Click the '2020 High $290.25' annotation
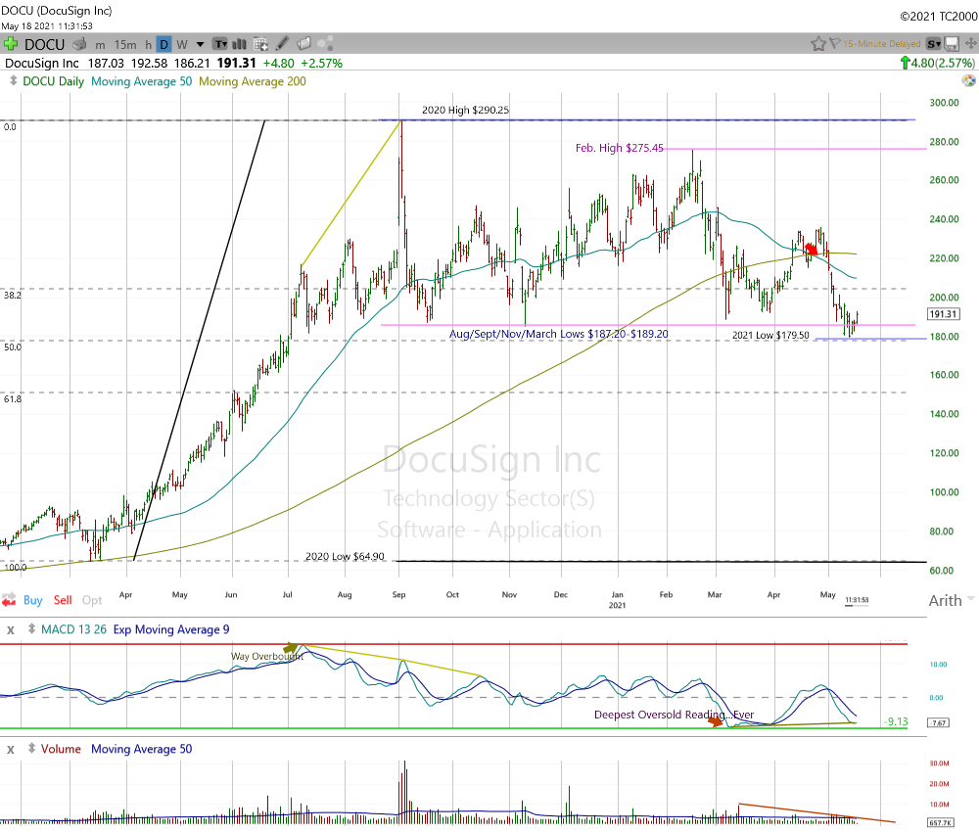 [x=465, y=110]
